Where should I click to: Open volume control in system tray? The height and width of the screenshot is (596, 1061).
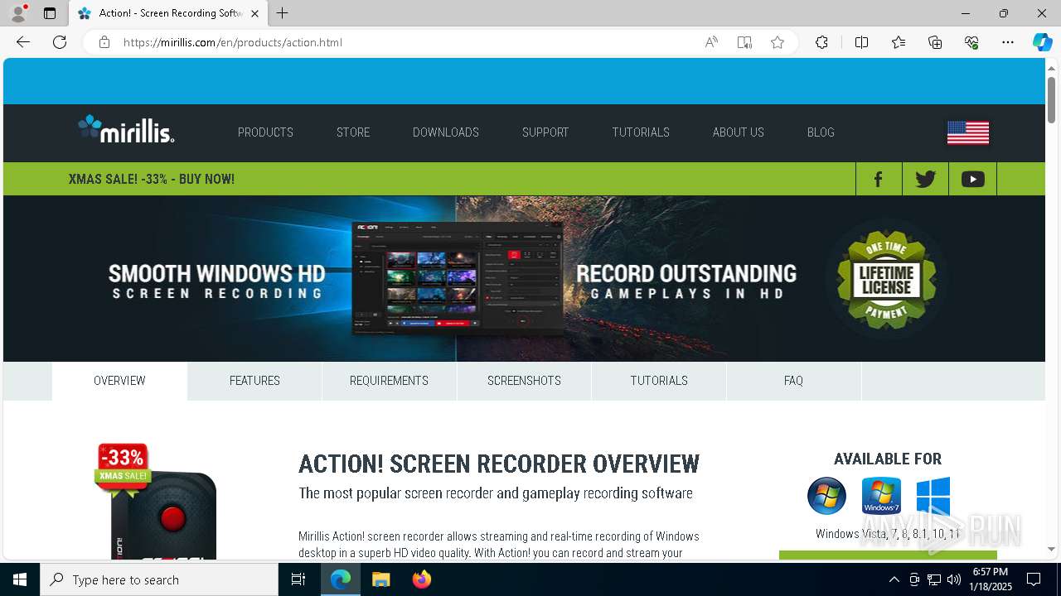pos(954,579)
